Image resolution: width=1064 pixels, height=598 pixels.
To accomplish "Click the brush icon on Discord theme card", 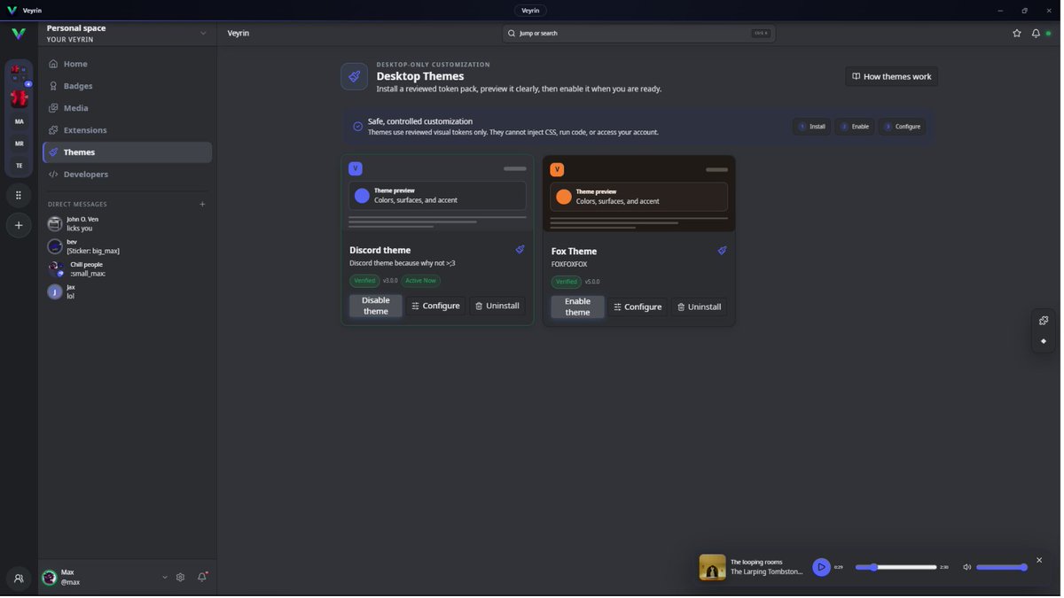I will (520, 250).
